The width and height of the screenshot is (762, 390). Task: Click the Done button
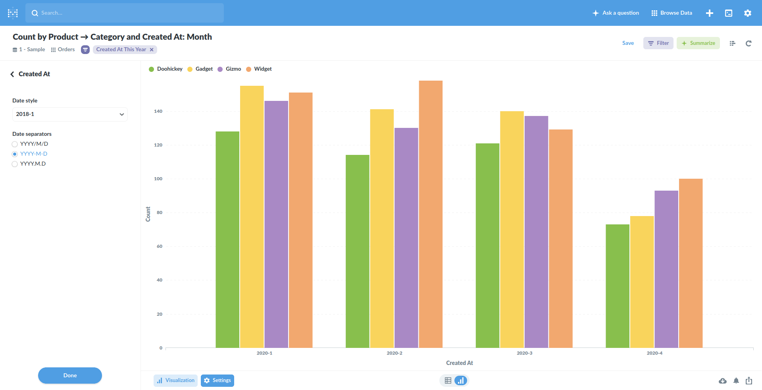click(69, 375)
